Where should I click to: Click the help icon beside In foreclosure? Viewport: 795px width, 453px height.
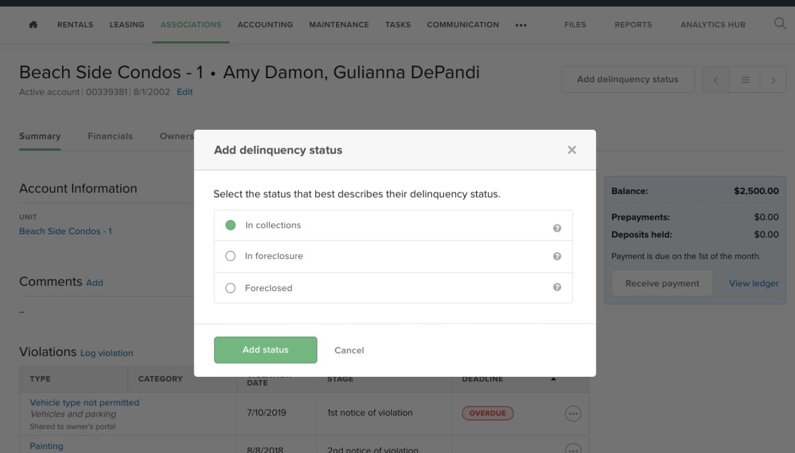(557, 256)
